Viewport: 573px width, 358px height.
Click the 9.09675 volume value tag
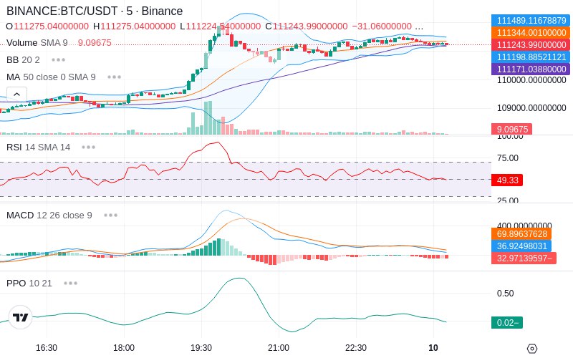click(x=511, y=129)
